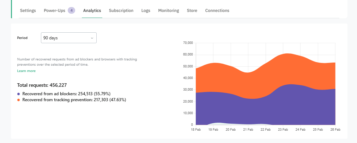This screenshot has width=357, height=143.
Task: Navigate to the Connections tab
Action: pyautogui.click(x=217, y=11)
